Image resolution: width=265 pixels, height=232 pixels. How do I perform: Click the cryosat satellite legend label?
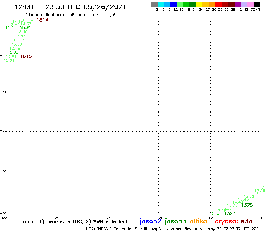(x=227, y=222)
